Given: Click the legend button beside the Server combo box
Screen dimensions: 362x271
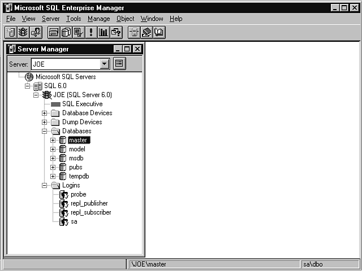Looking at the screenshot, I should (119, 64).
